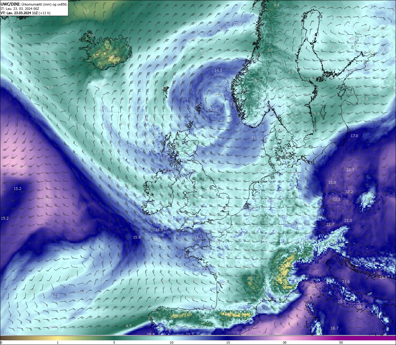Click the map value '5.9'

316,114
